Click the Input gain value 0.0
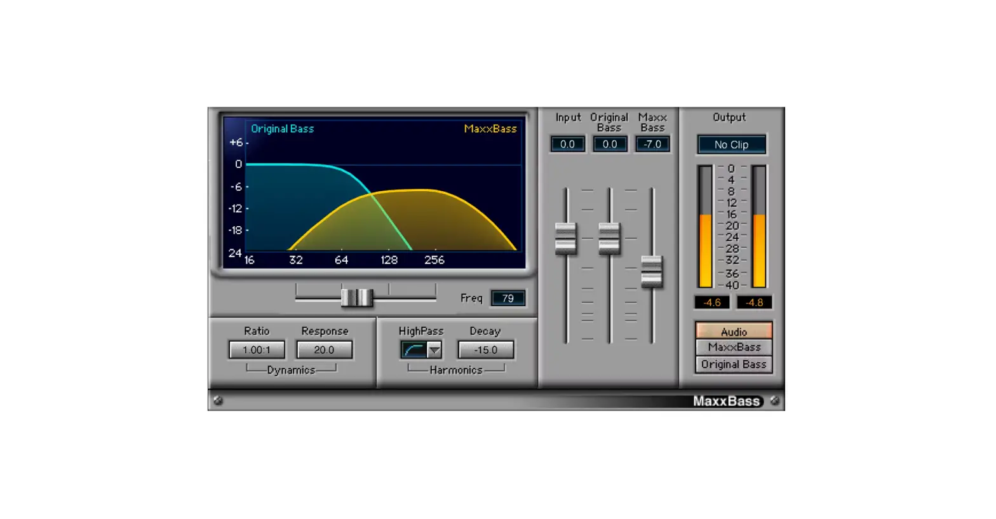 click(x=567, y=144)
